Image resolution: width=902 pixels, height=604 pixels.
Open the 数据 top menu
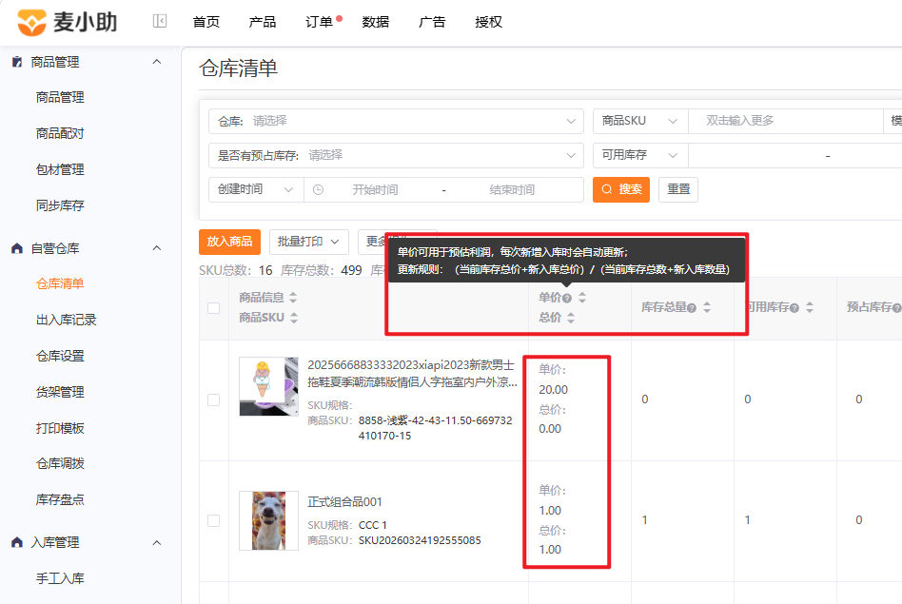376,22
